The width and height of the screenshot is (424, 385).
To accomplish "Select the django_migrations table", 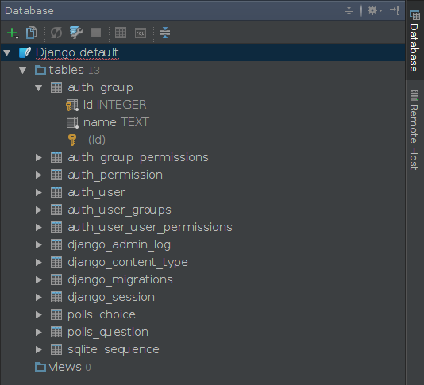I will tap(120, 279).
